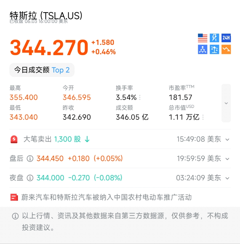
Task: Expand the 盘后 after-hours row chevron
Action: 228,159
